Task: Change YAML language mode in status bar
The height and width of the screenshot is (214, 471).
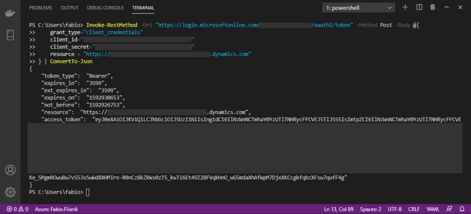Action: (432, 209)
